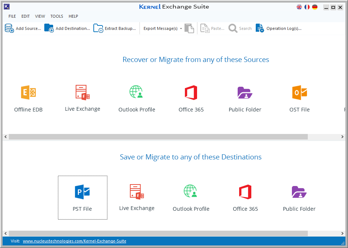Screen dimensions: 348x248
Task: Expand Export Message(s) dropdown
Action: click(x=181, y=29)
